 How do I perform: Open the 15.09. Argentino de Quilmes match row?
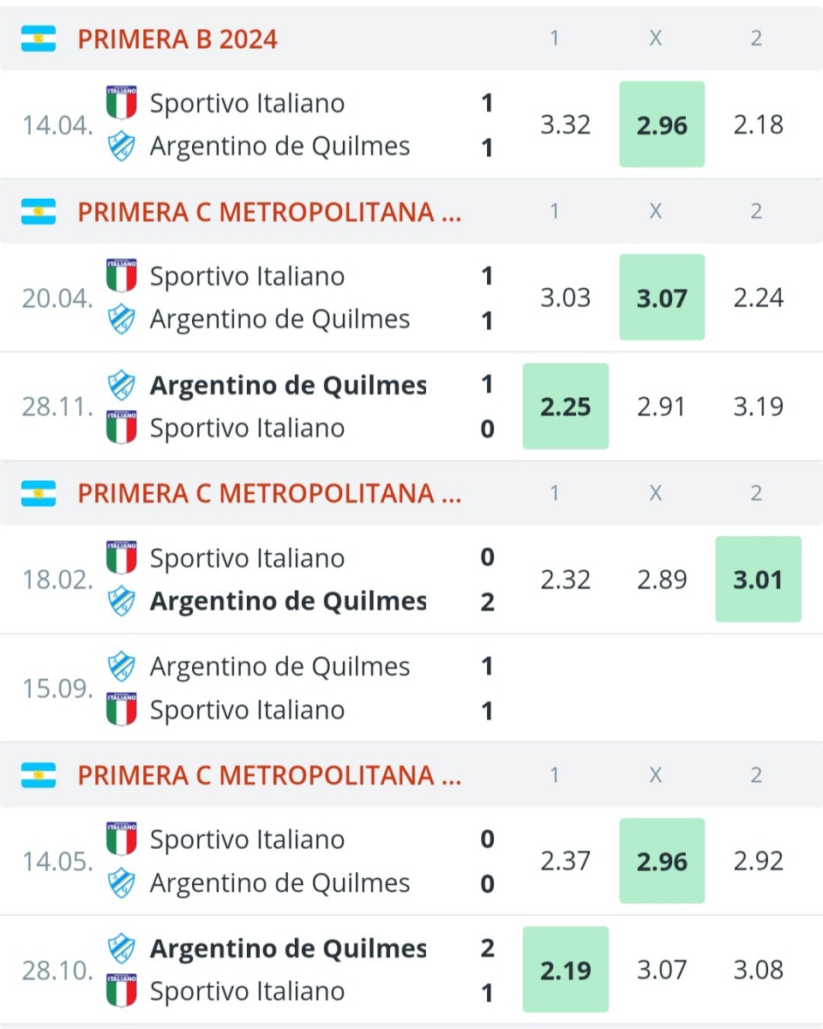point(411,689)
